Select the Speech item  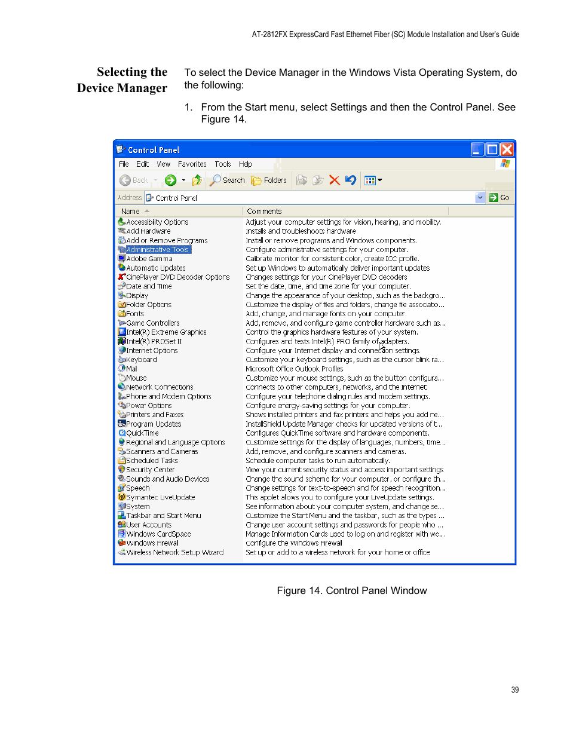(x=134, y=488)
